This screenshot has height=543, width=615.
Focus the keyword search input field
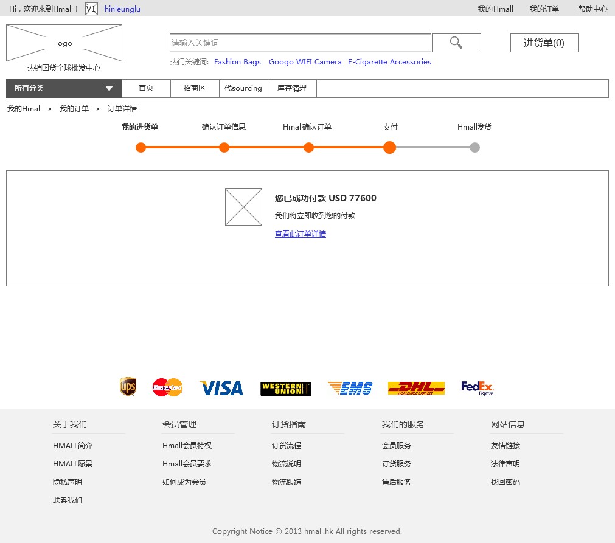pyautogui.click(x=300, y=43)
